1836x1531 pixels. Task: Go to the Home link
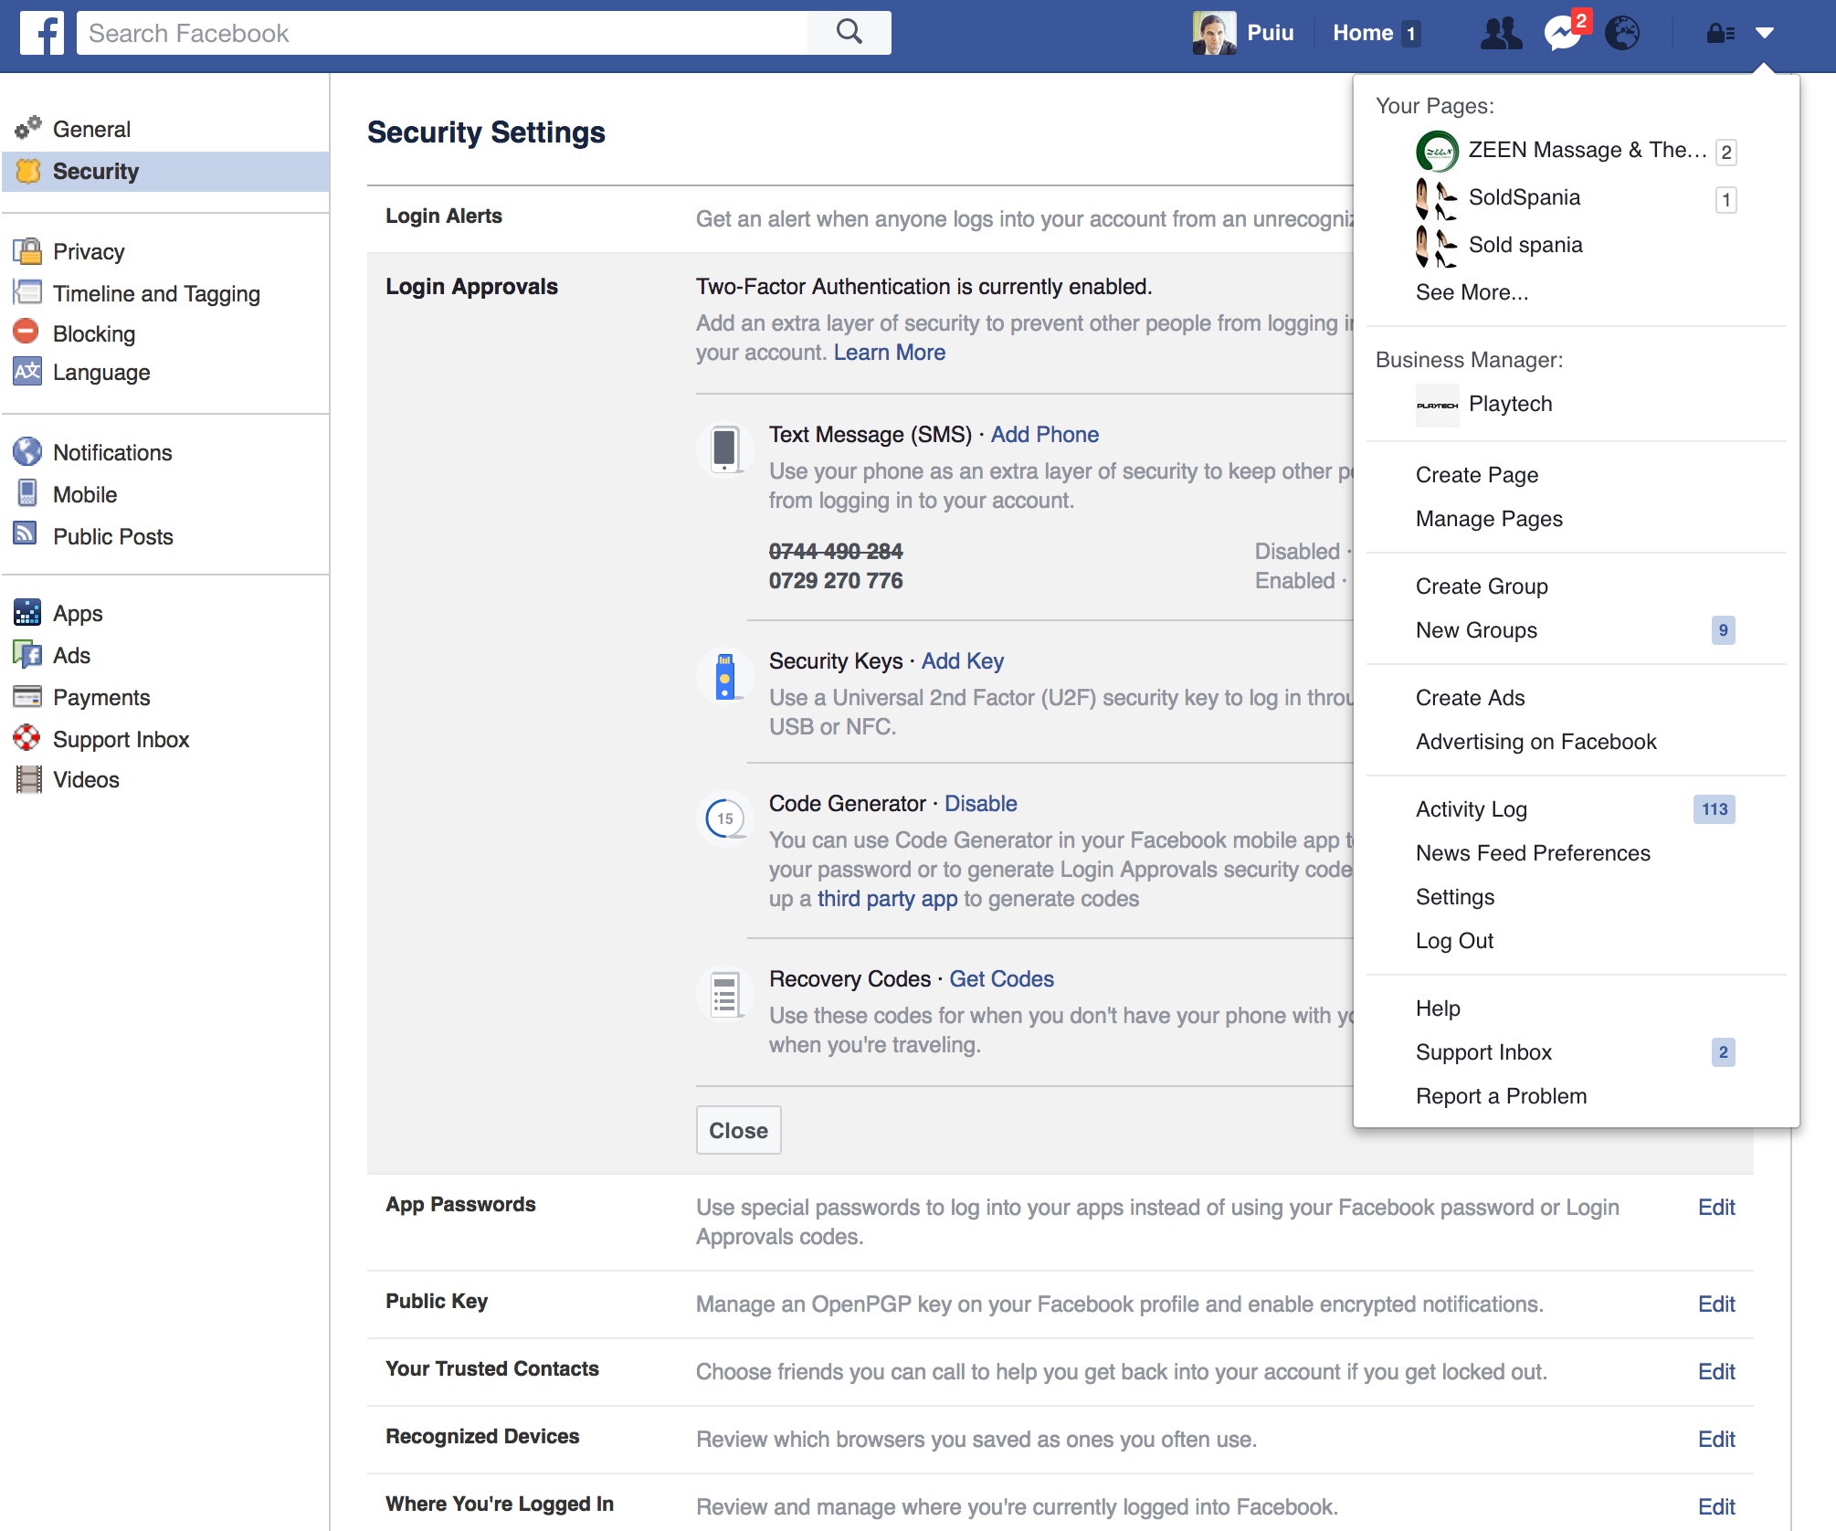(x=1363, y=33)
